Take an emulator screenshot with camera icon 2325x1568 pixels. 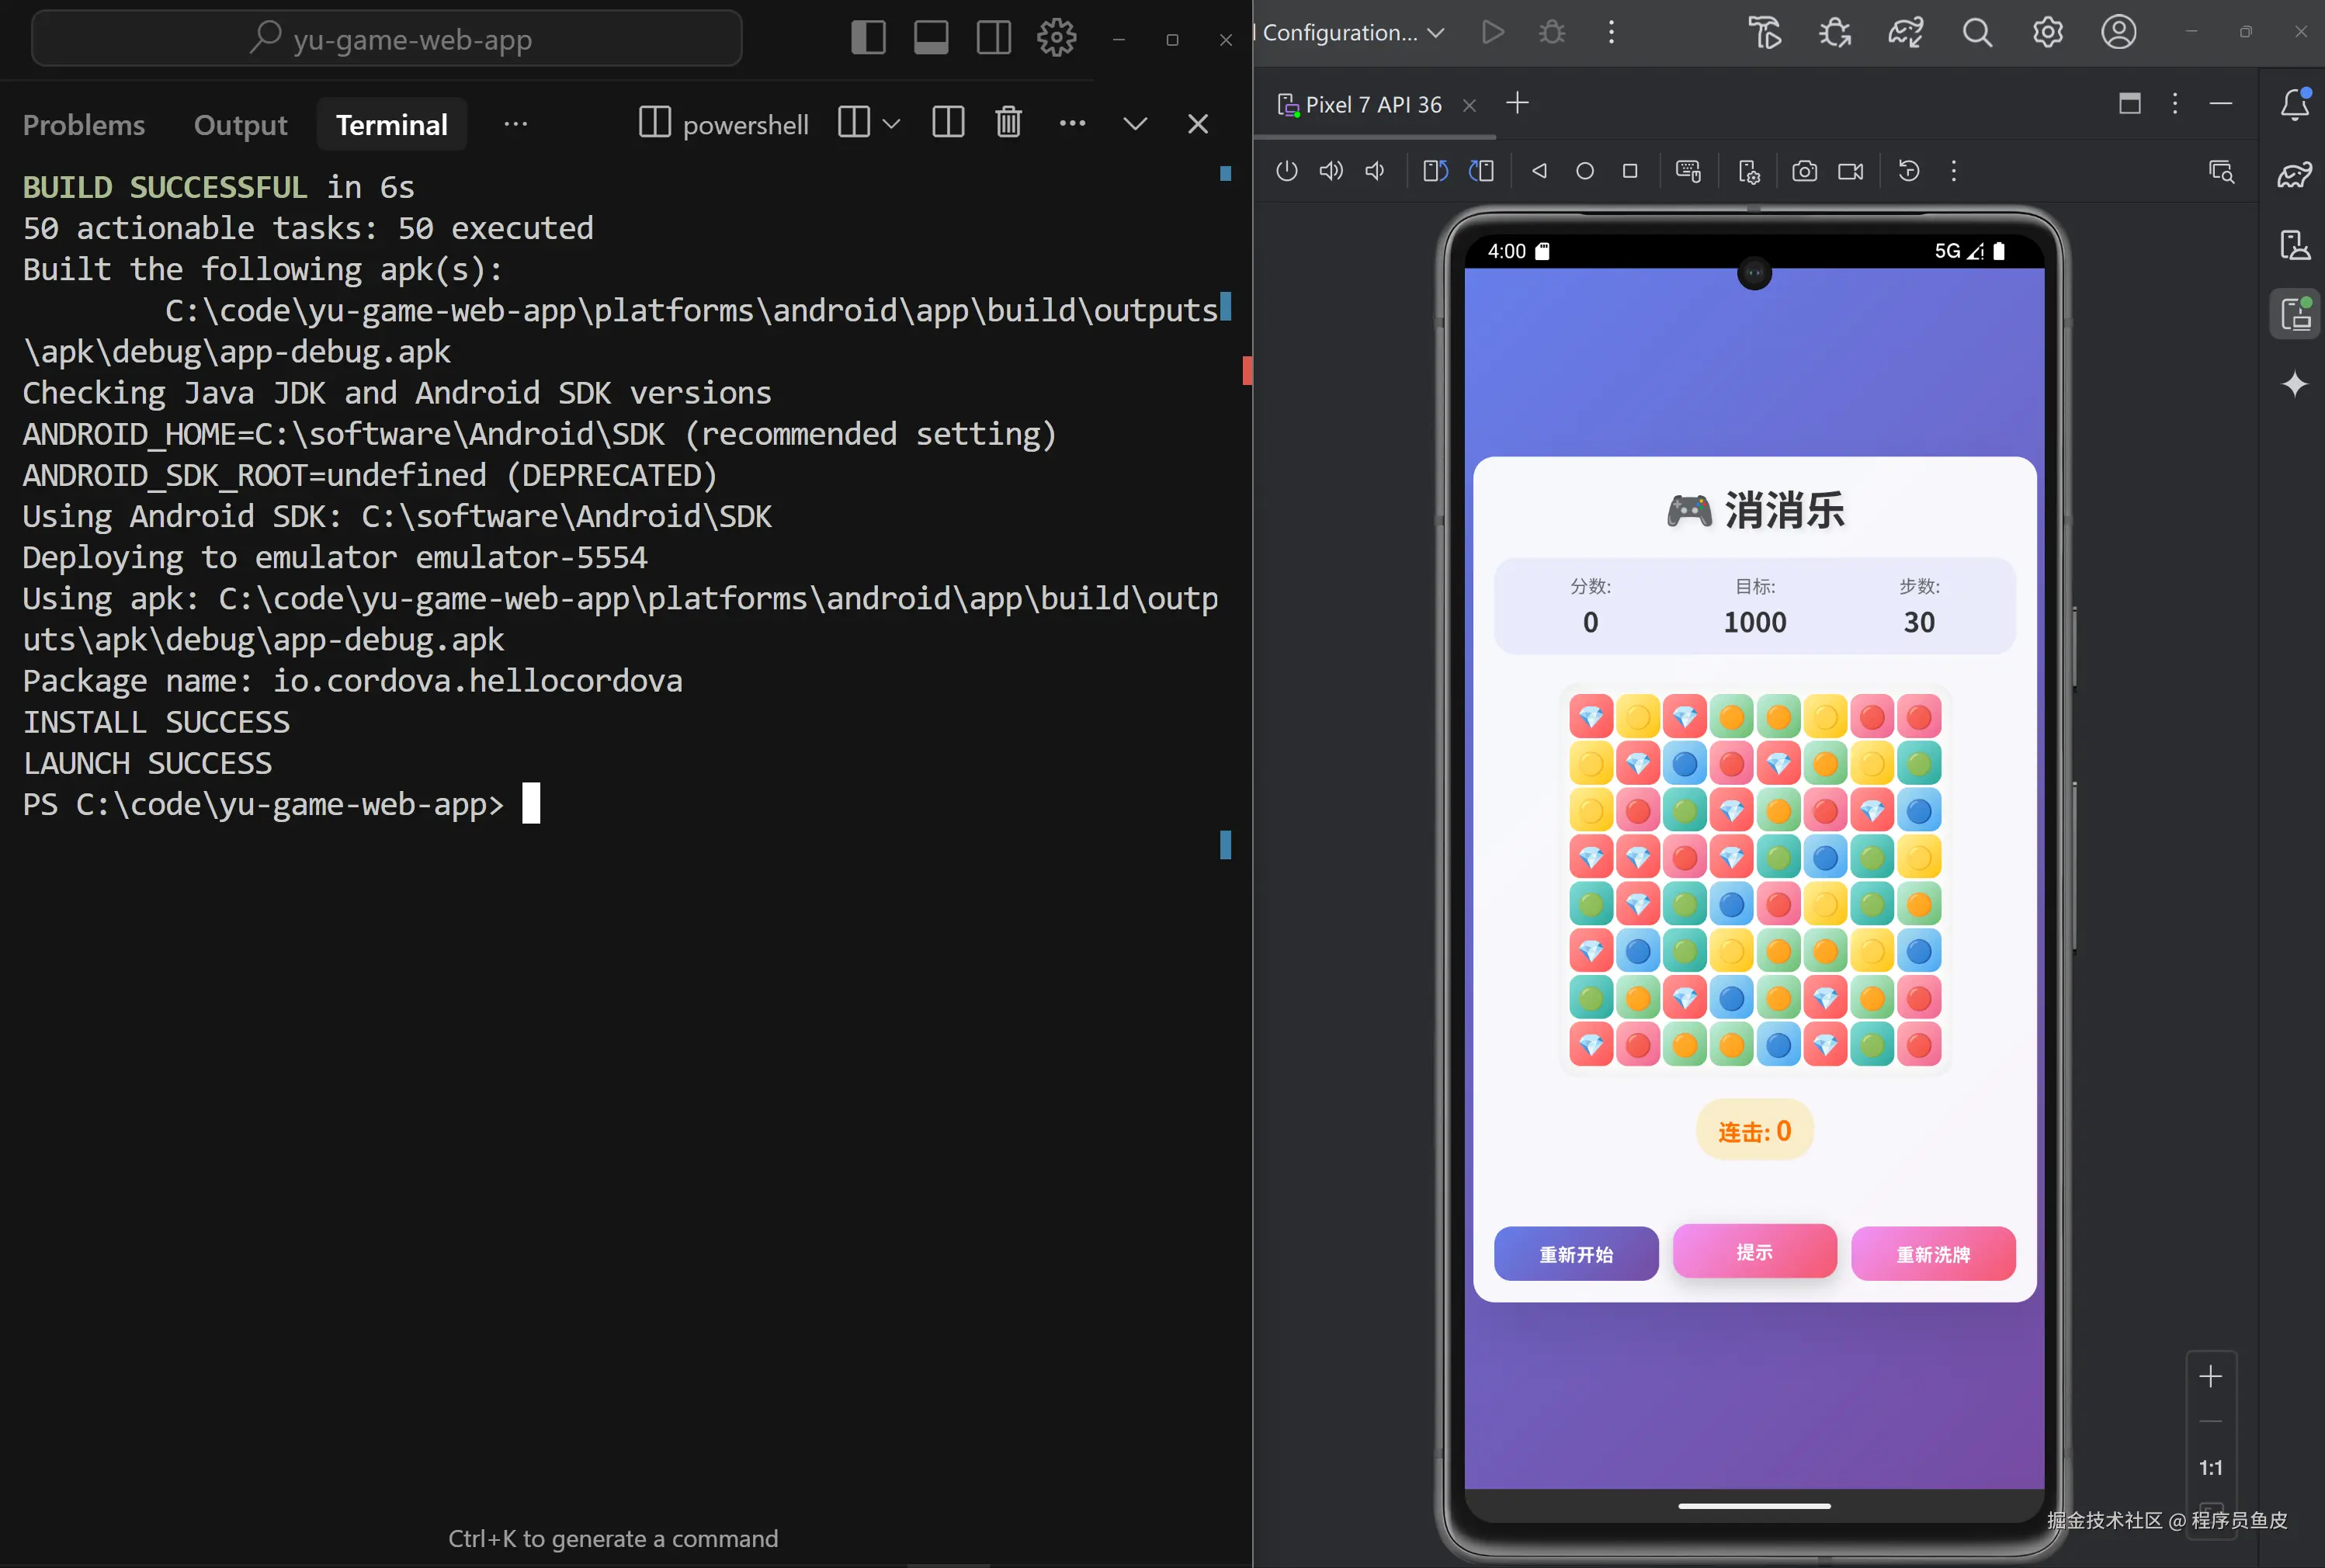tap(1804, 171)
